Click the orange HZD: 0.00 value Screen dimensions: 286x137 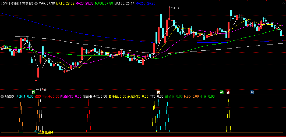pyautogui.click(x=191, y=97)
